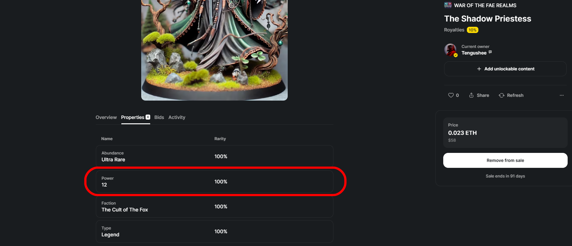Click Tengushee's owner avatar
This screenshot has width=572, height=246.
coord(451,50)
